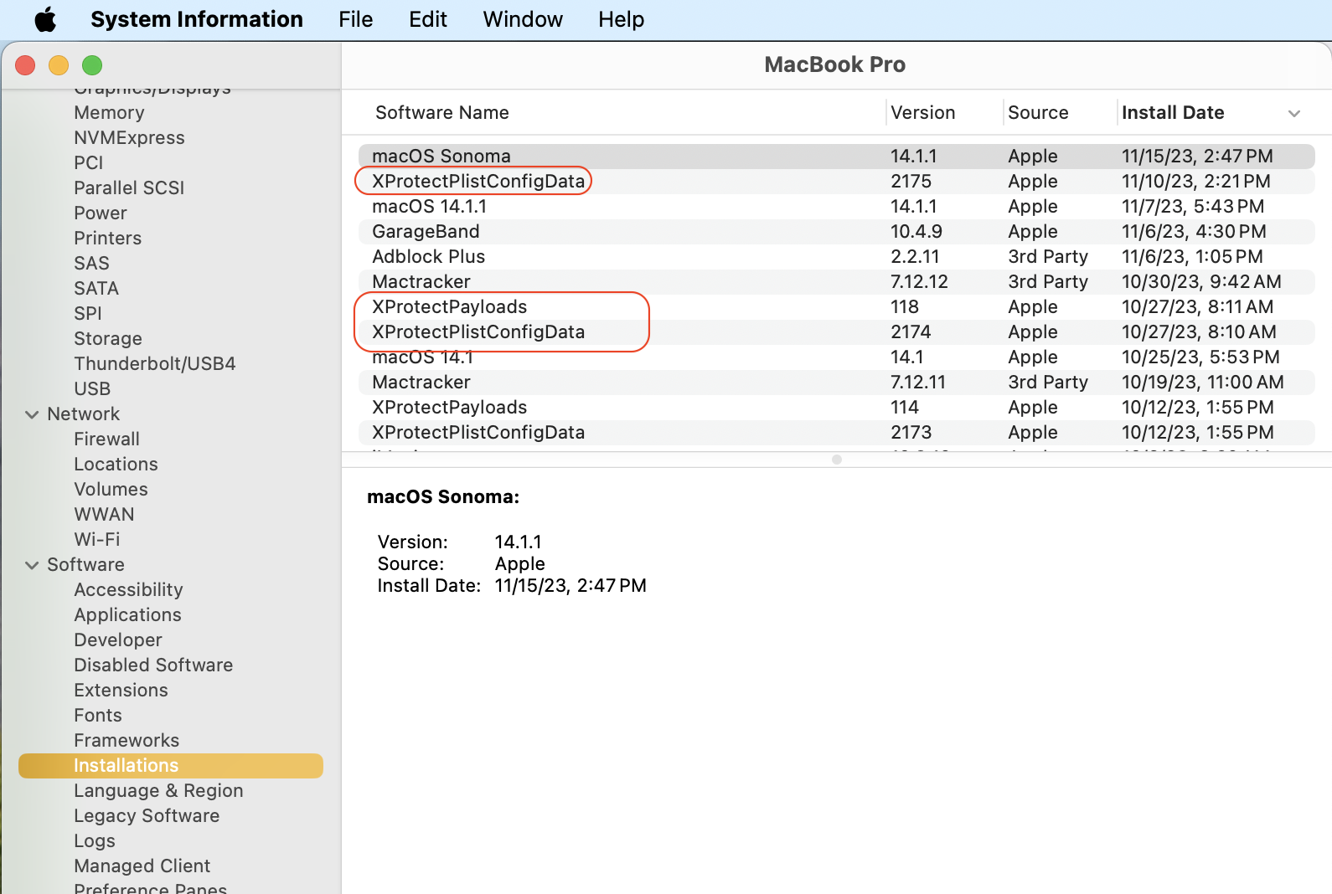Sort by Software Name column header
The height and width of the screenshot is (894, 1332).
click(x=441, y=113)
